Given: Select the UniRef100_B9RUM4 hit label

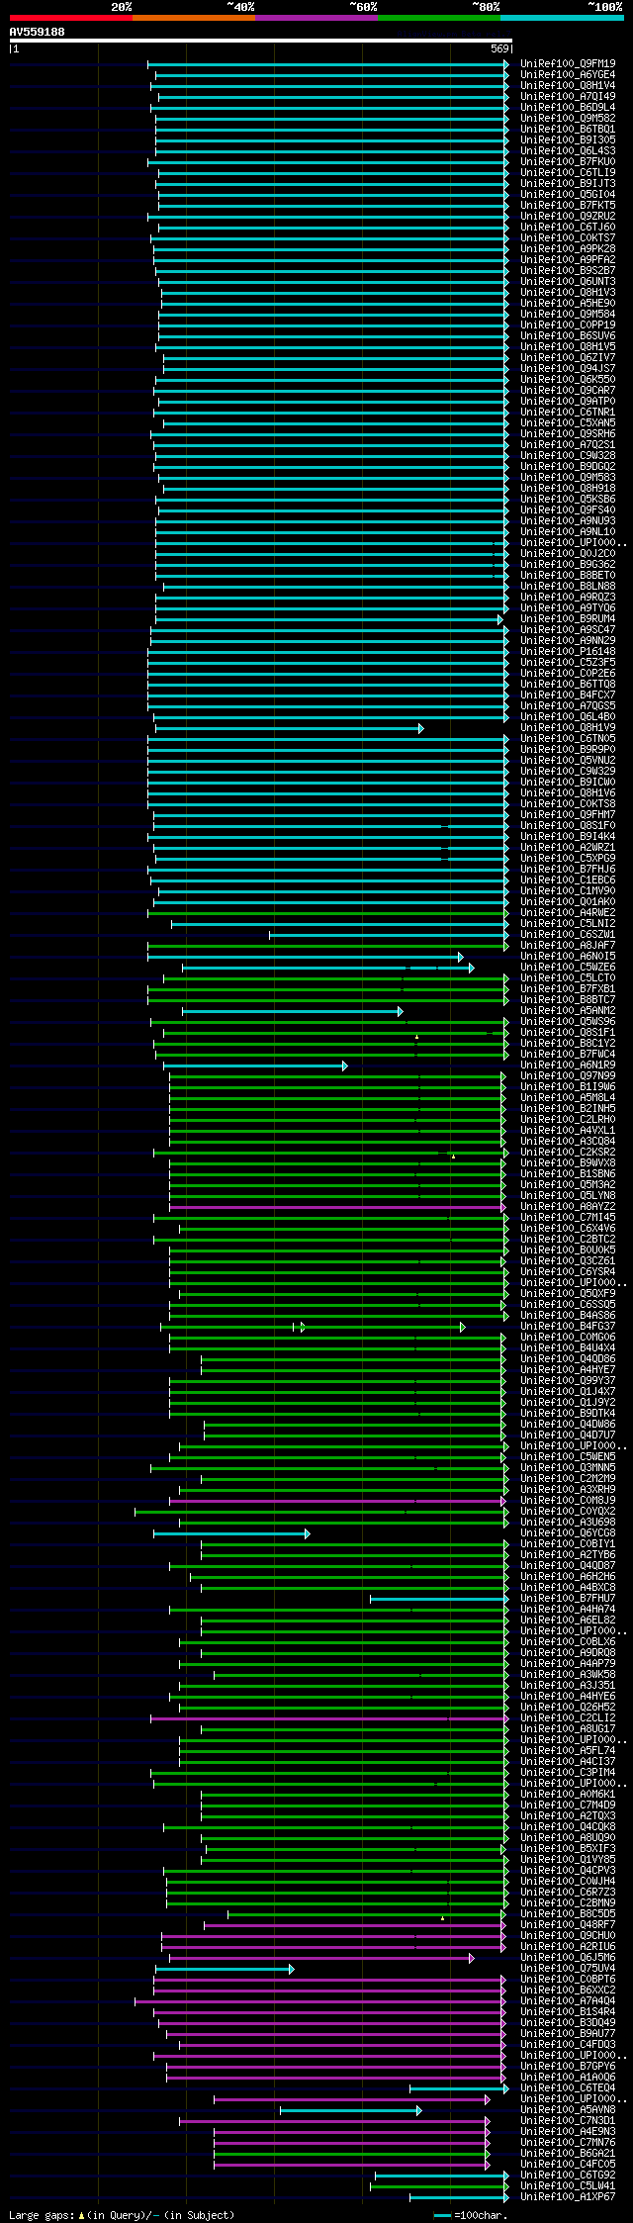Looking at the screenshot, I should pos(568,619).
